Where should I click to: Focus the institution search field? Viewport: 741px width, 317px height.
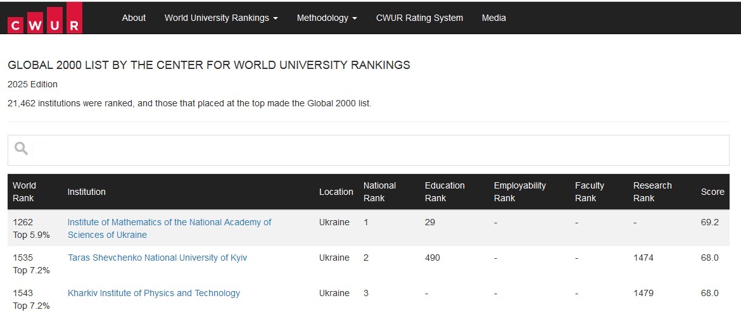[x=369, y=150]
